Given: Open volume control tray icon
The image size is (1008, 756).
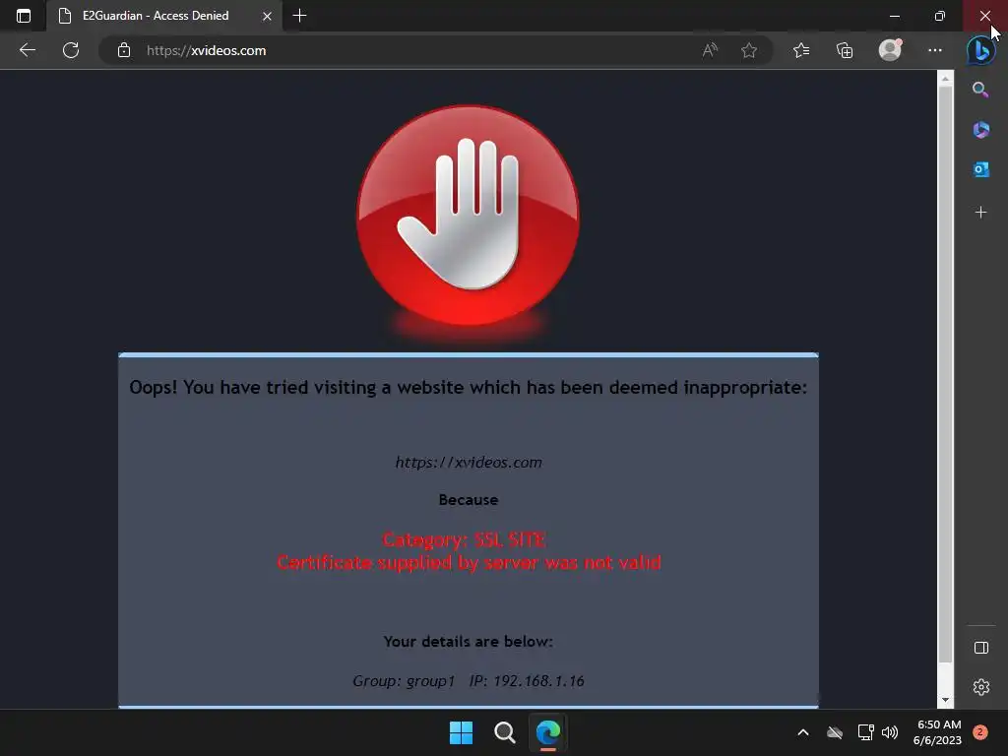Looking at the screenshot, I should 890,732.
